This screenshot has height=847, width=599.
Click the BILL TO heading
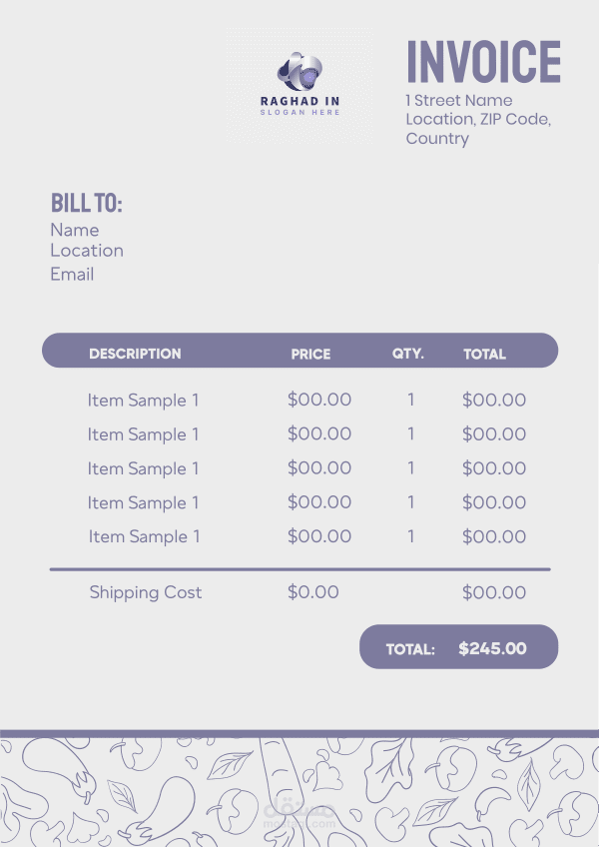[x=86, y=204]
